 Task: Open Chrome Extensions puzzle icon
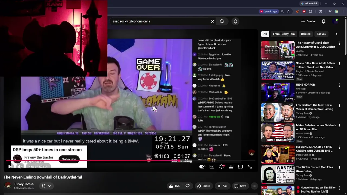(311, 11)
